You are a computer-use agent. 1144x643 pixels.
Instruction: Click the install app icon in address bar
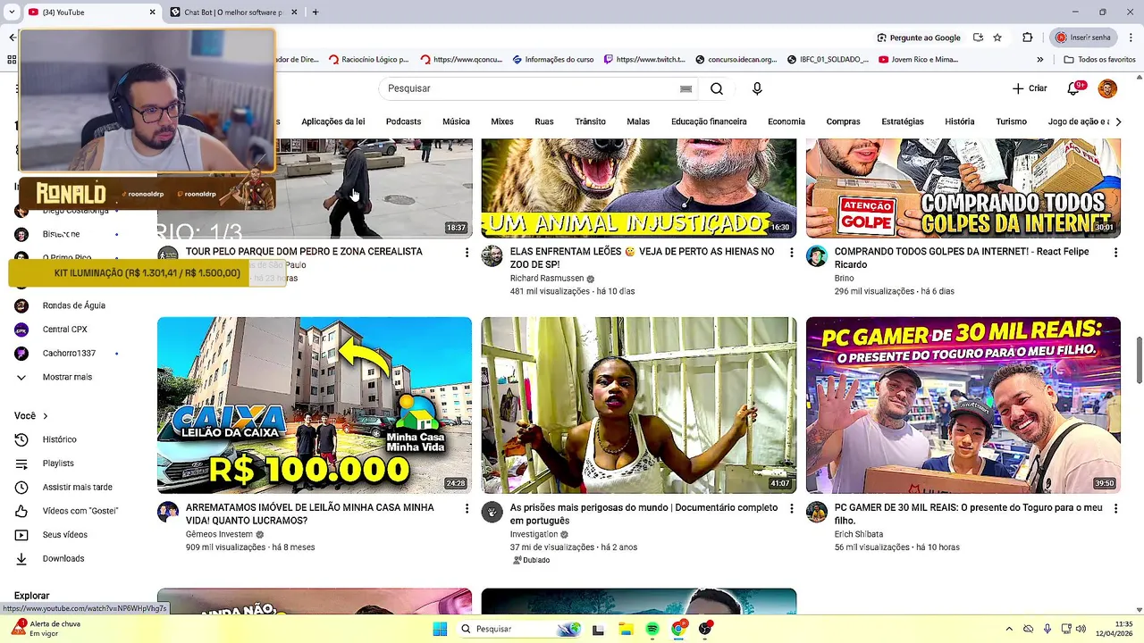978,38
